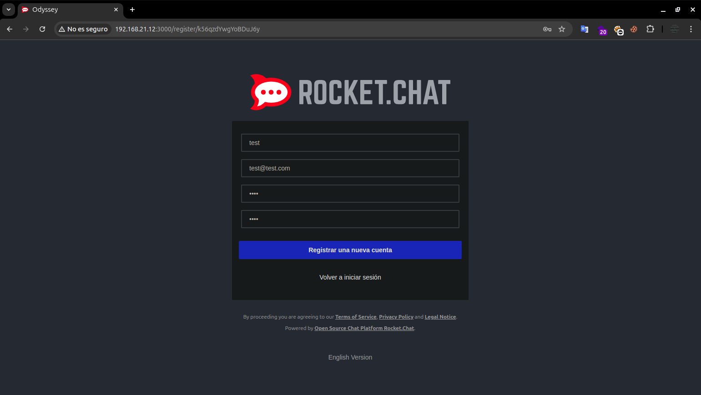The height and width of the screenshot is (395, 701).
Task: Switch to English Version
Action: click(x=350, y=357)
